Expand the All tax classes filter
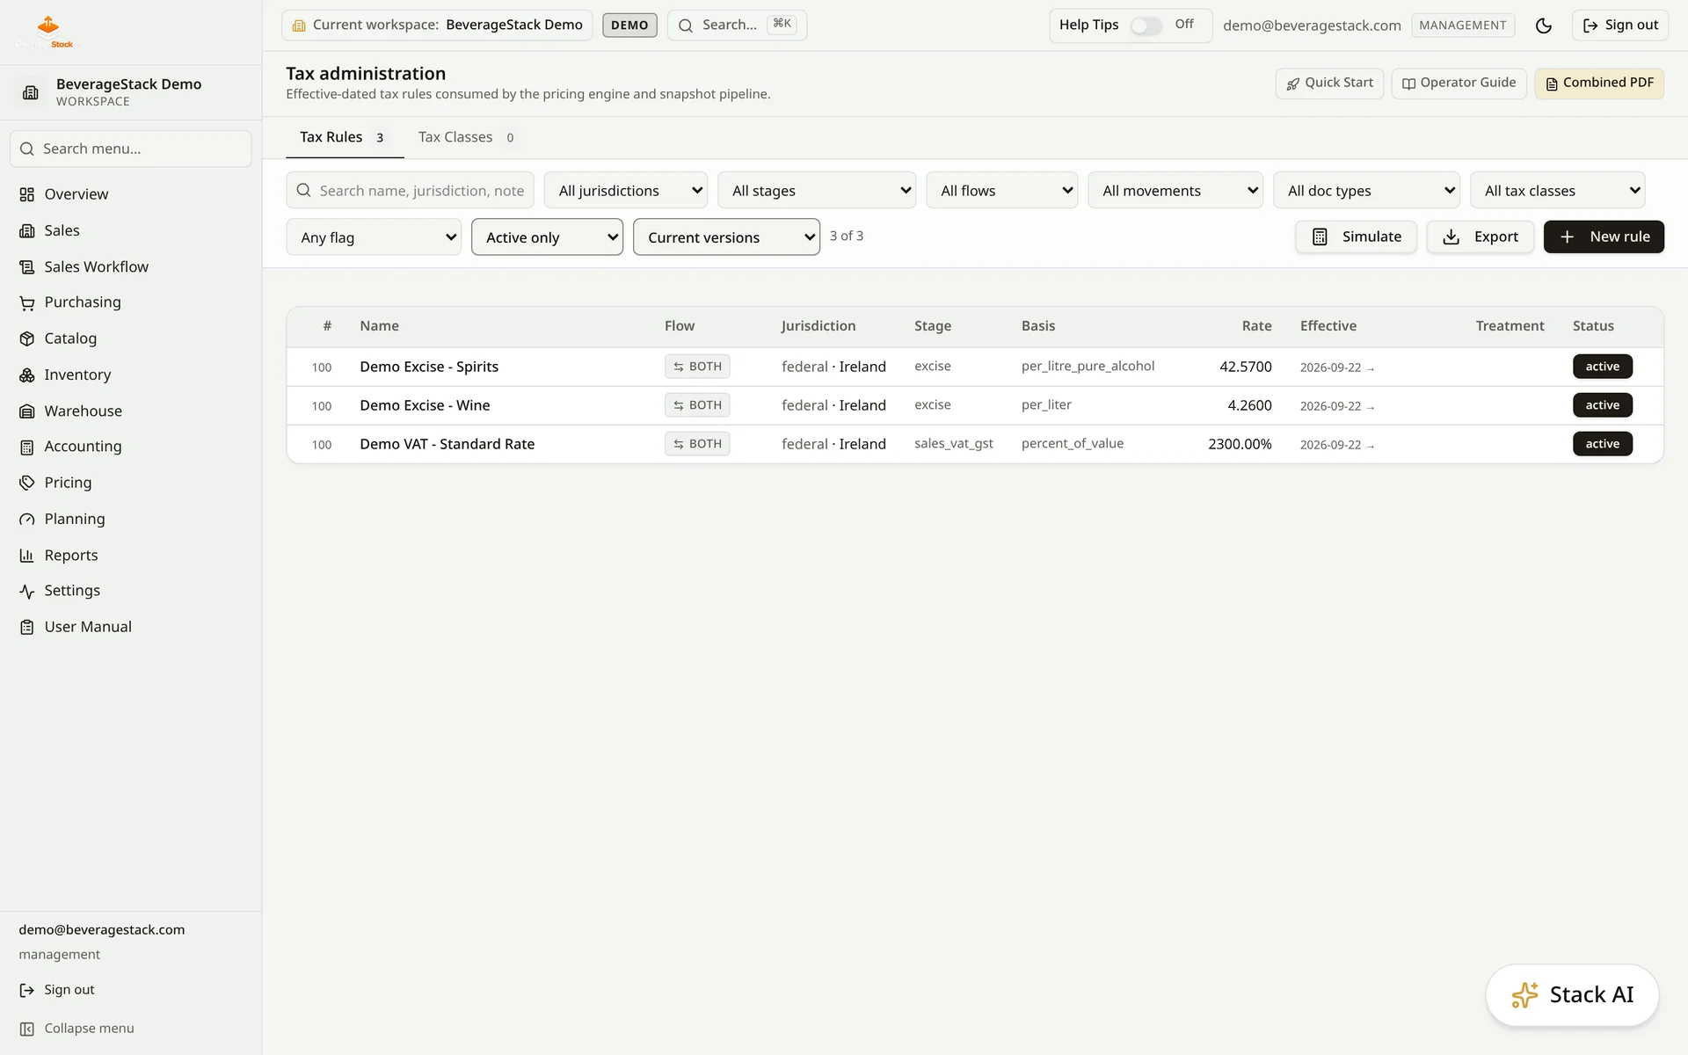 pos(1558,191)
